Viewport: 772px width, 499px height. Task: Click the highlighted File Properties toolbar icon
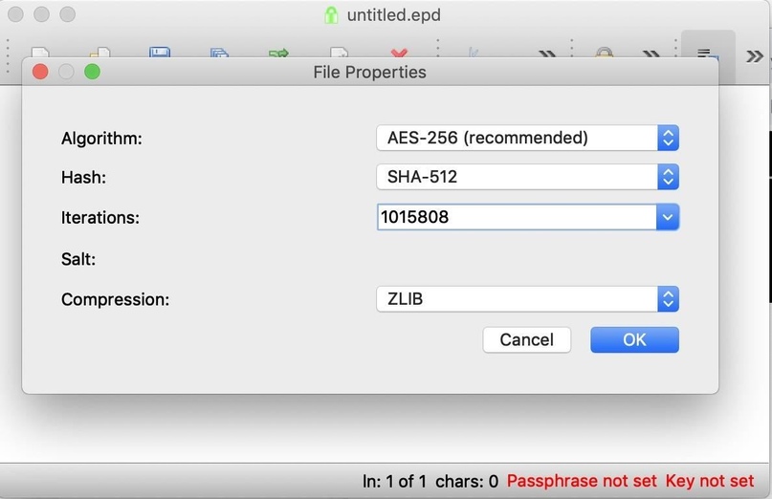[707, 54]
